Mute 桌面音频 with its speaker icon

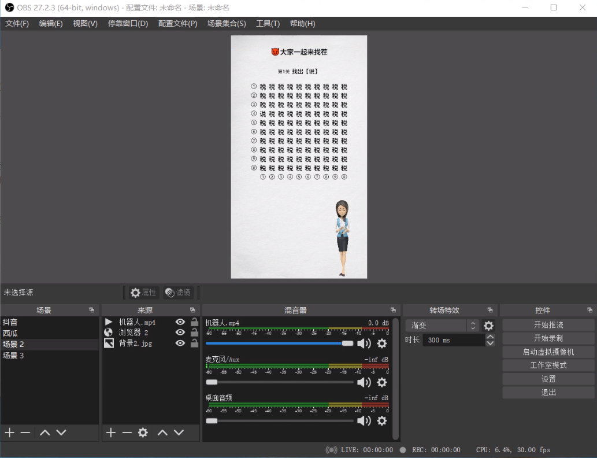click(x=363, y=420)
